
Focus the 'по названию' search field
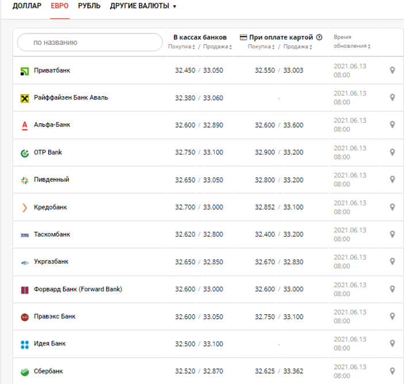click(90, 42)
